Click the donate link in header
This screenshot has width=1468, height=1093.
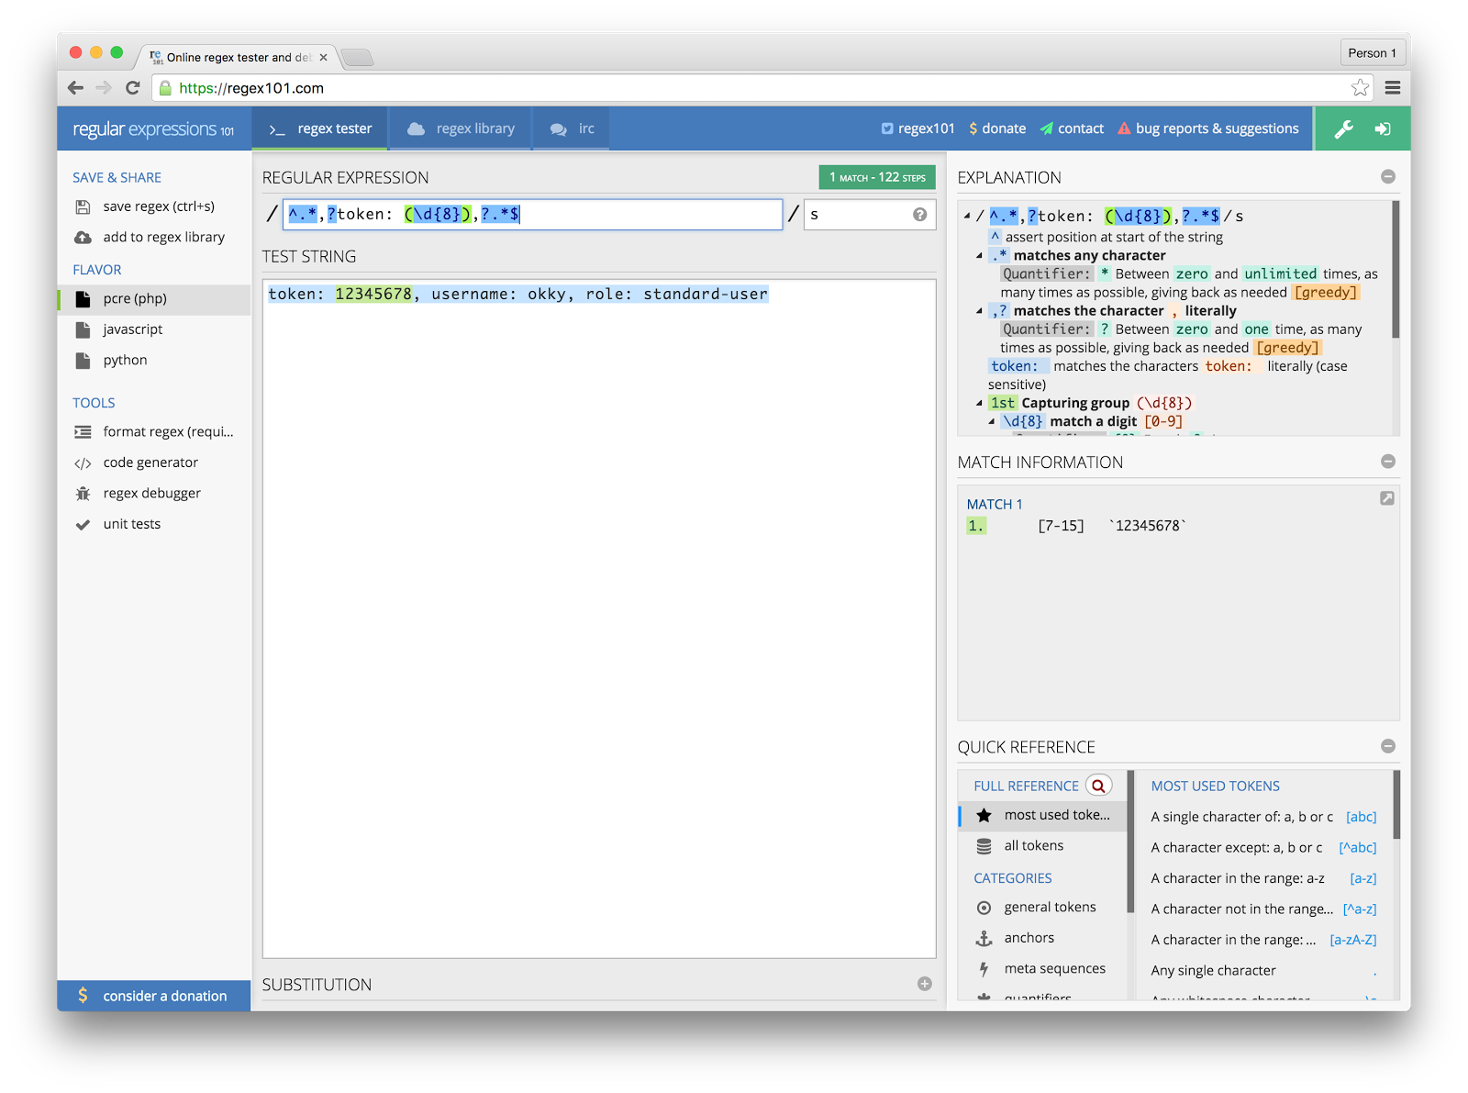tap(997, 128)
